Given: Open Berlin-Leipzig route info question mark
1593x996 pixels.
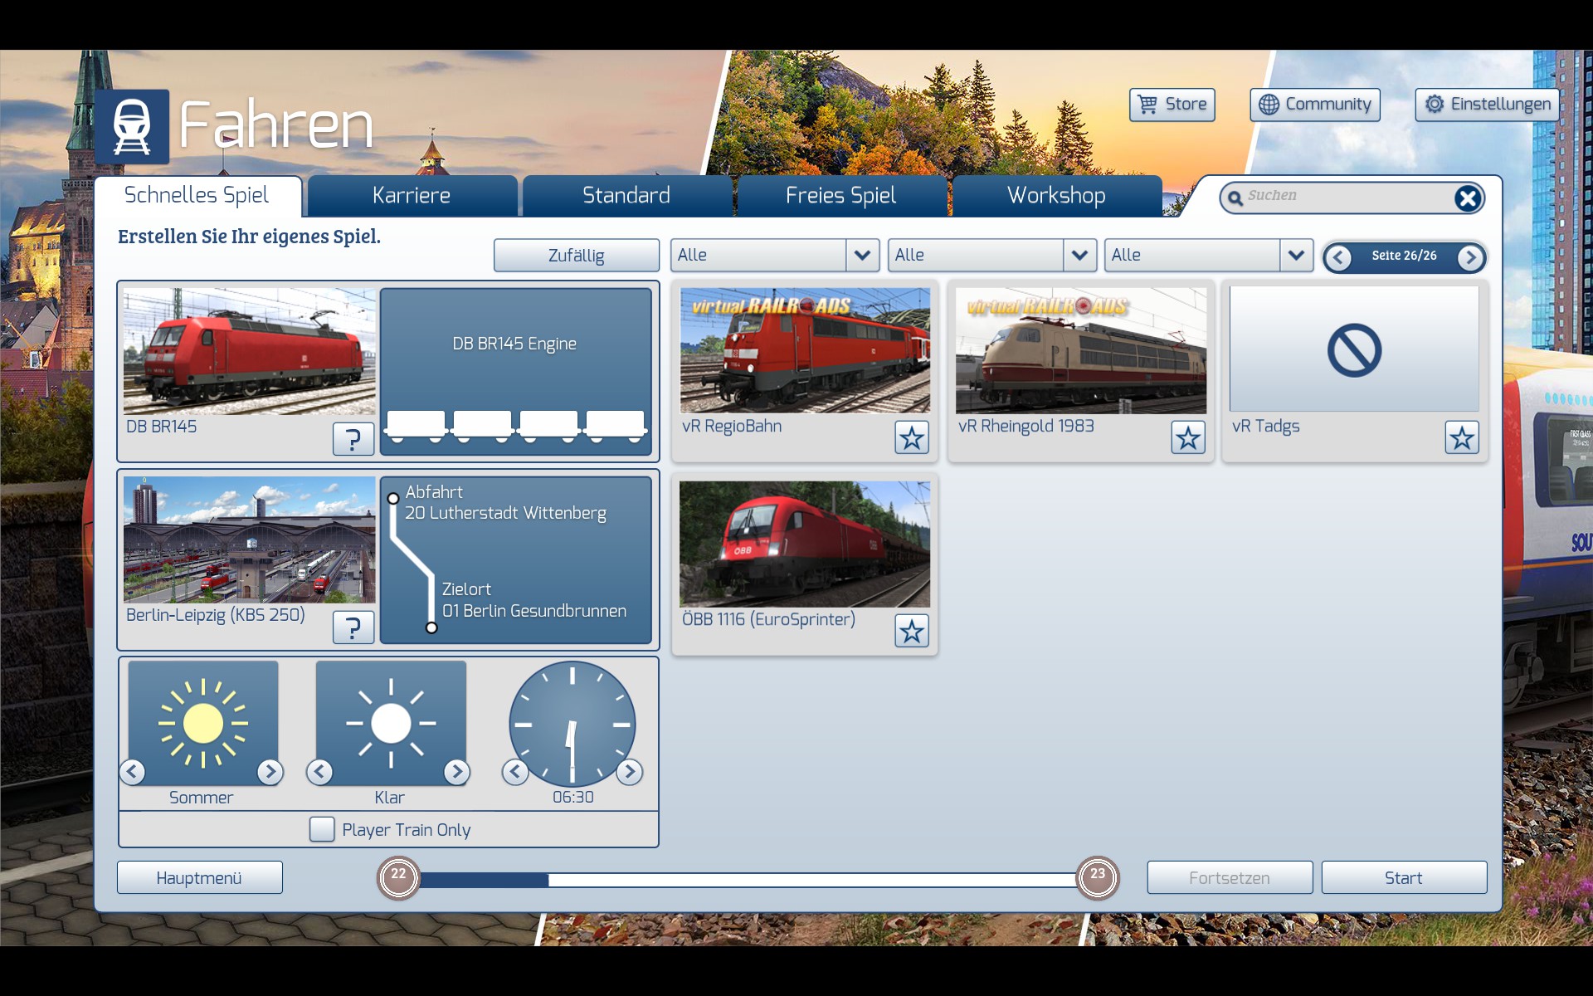Looking at the screenshot, I should click(353, 627).
